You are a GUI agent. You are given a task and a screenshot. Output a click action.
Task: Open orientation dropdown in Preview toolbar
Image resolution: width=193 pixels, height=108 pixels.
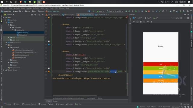tap(140, 18)
